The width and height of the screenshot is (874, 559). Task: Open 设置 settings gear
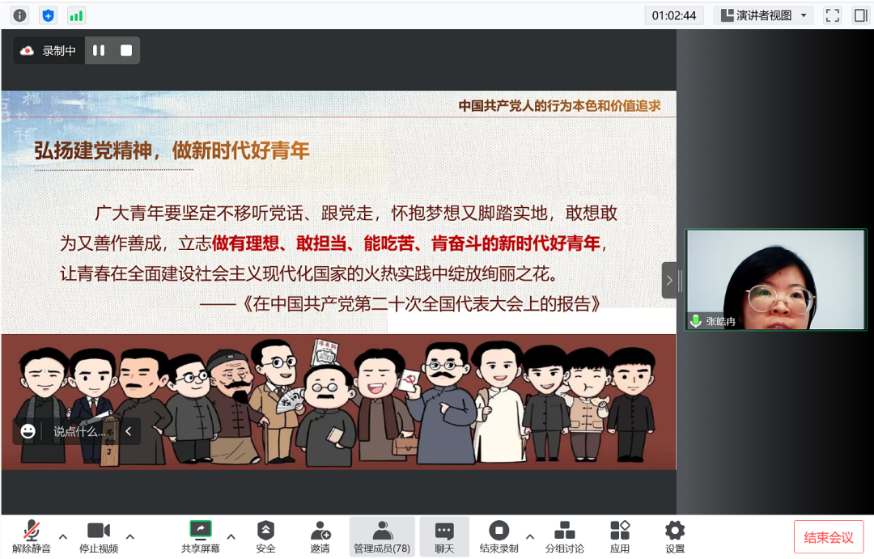pyautogui.click(x=675, y=536)
